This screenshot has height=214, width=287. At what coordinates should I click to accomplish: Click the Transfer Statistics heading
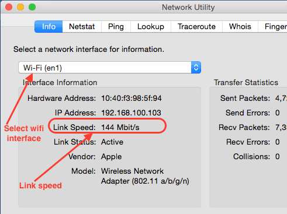(x=246, y=82)
